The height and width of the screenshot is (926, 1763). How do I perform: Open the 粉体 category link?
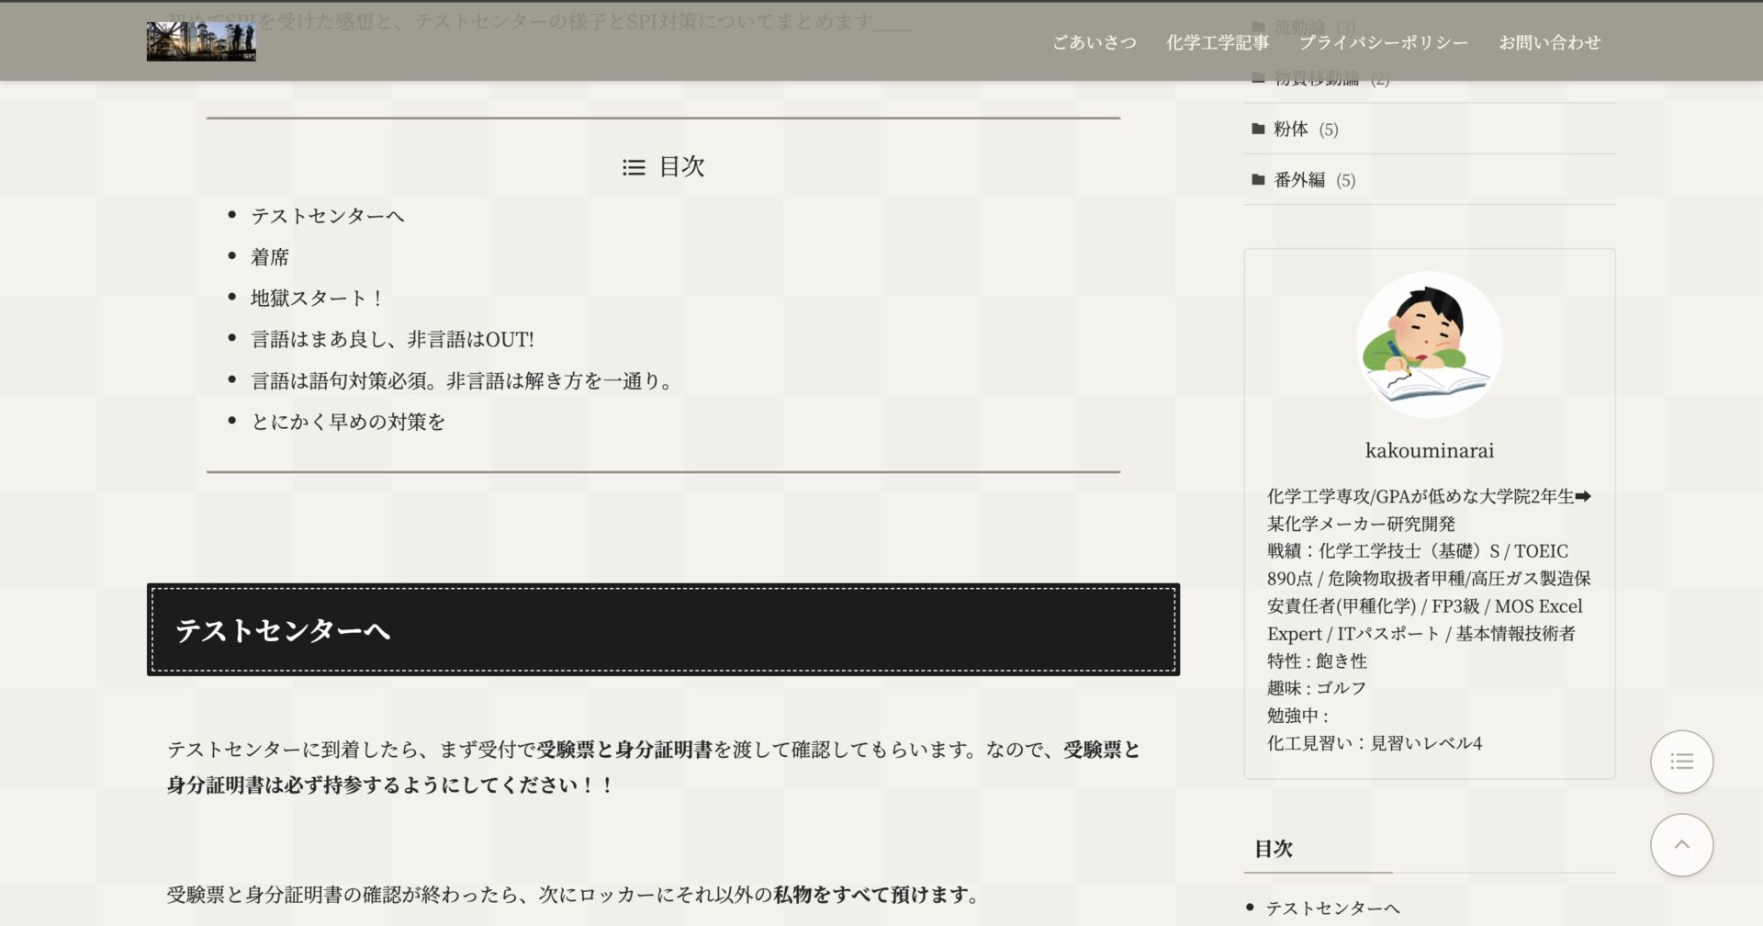pos(1290,129)
